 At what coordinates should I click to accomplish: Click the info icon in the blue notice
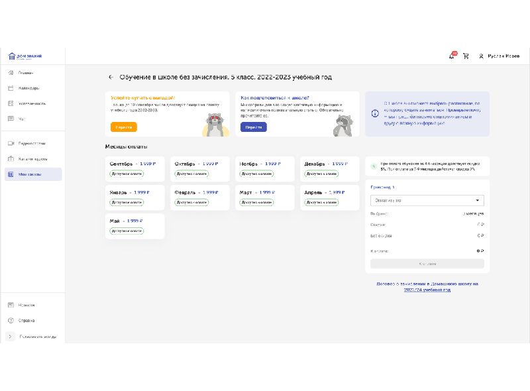(x=375, y=113)
